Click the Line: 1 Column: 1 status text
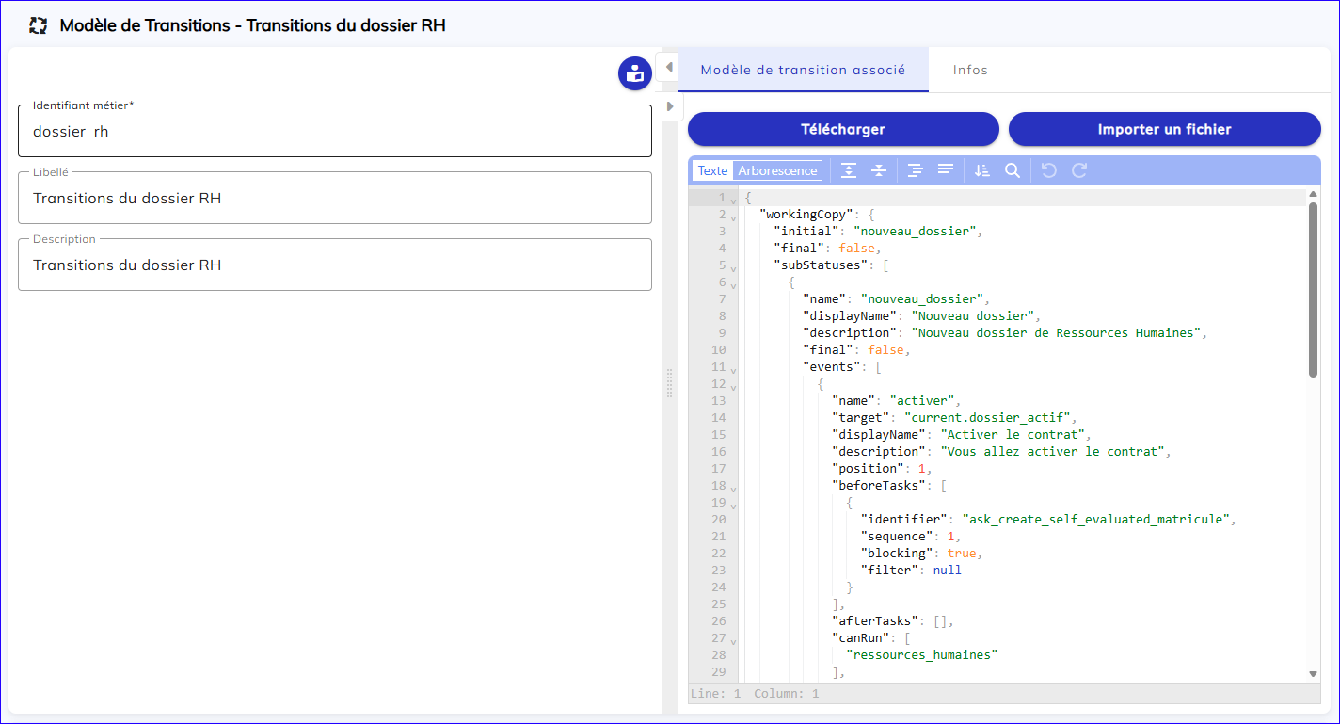1340x724 pixels. (x=755, y=694)
